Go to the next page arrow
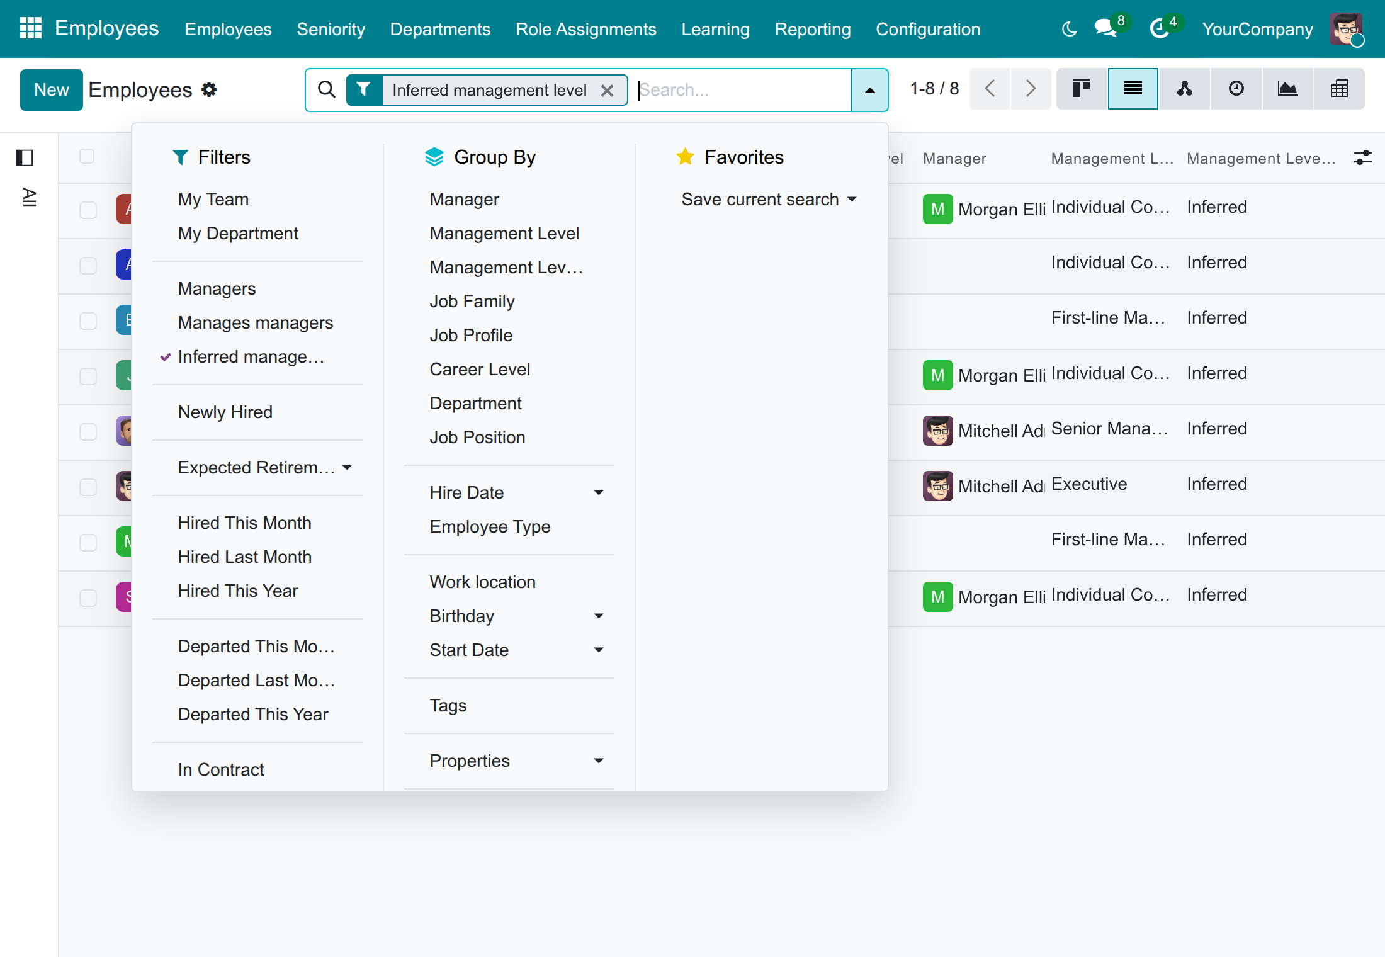This screenshot has height=957, width=1385. [x=1031, y=89]
